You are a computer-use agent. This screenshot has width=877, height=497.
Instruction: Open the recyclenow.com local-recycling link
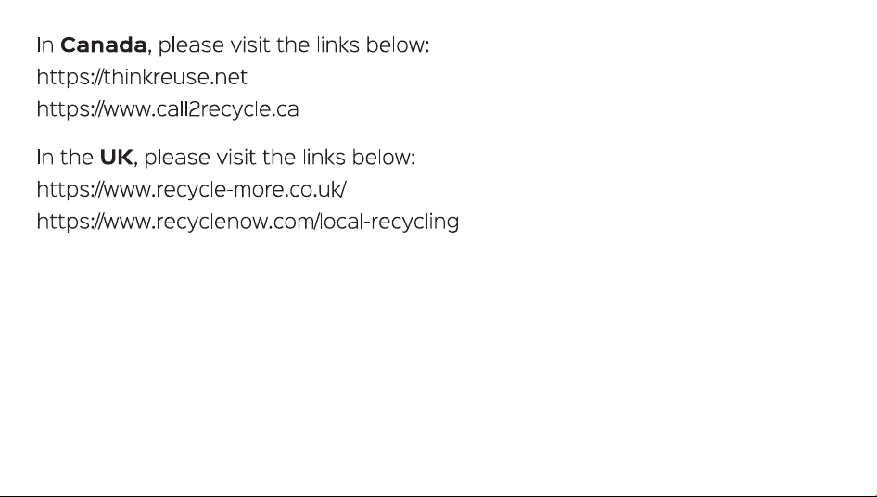(248, 222)
